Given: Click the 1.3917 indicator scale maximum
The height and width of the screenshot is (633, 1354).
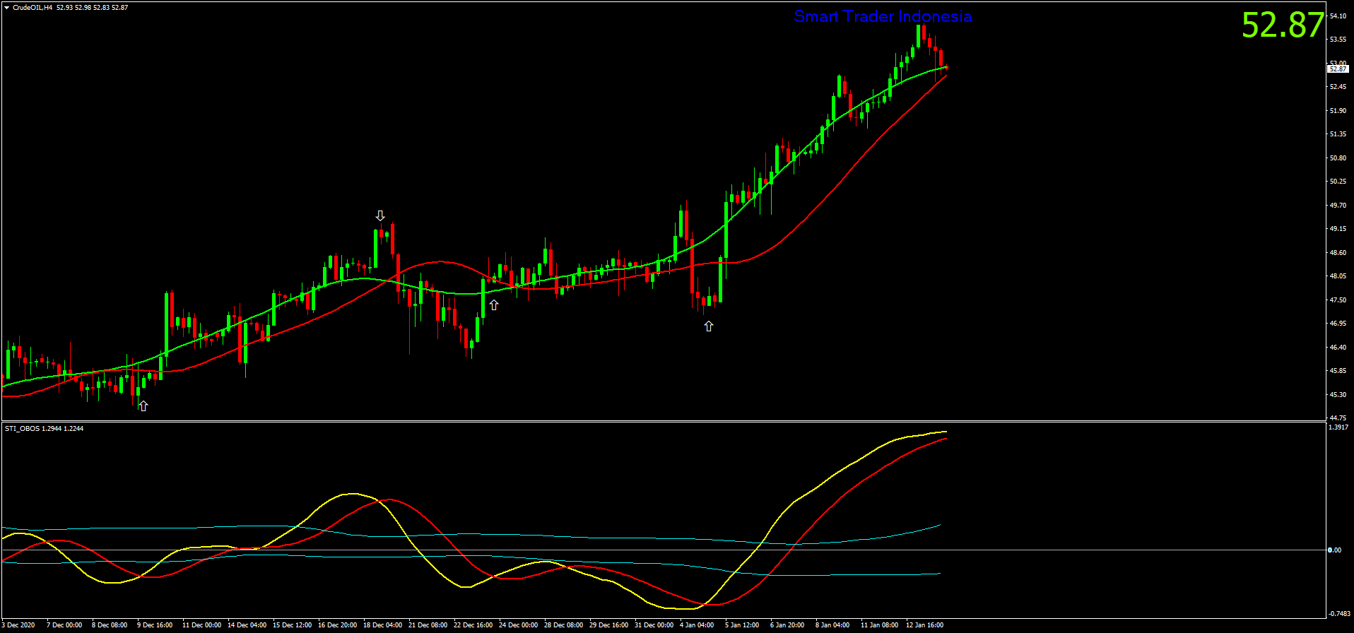Looking at the screenshot, I should click(1338, 427).
